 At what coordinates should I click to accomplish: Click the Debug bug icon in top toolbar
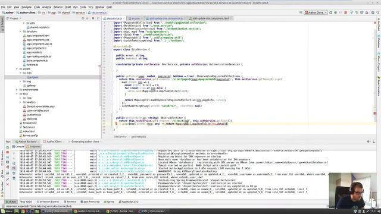coord(336,12)
